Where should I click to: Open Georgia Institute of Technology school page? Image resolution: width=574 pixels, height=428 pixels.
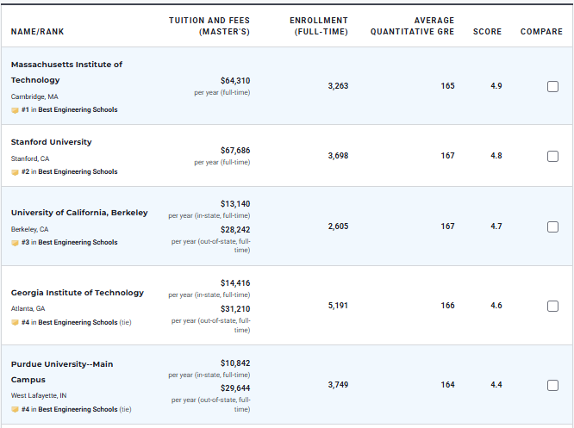click(x=77, y=293)
